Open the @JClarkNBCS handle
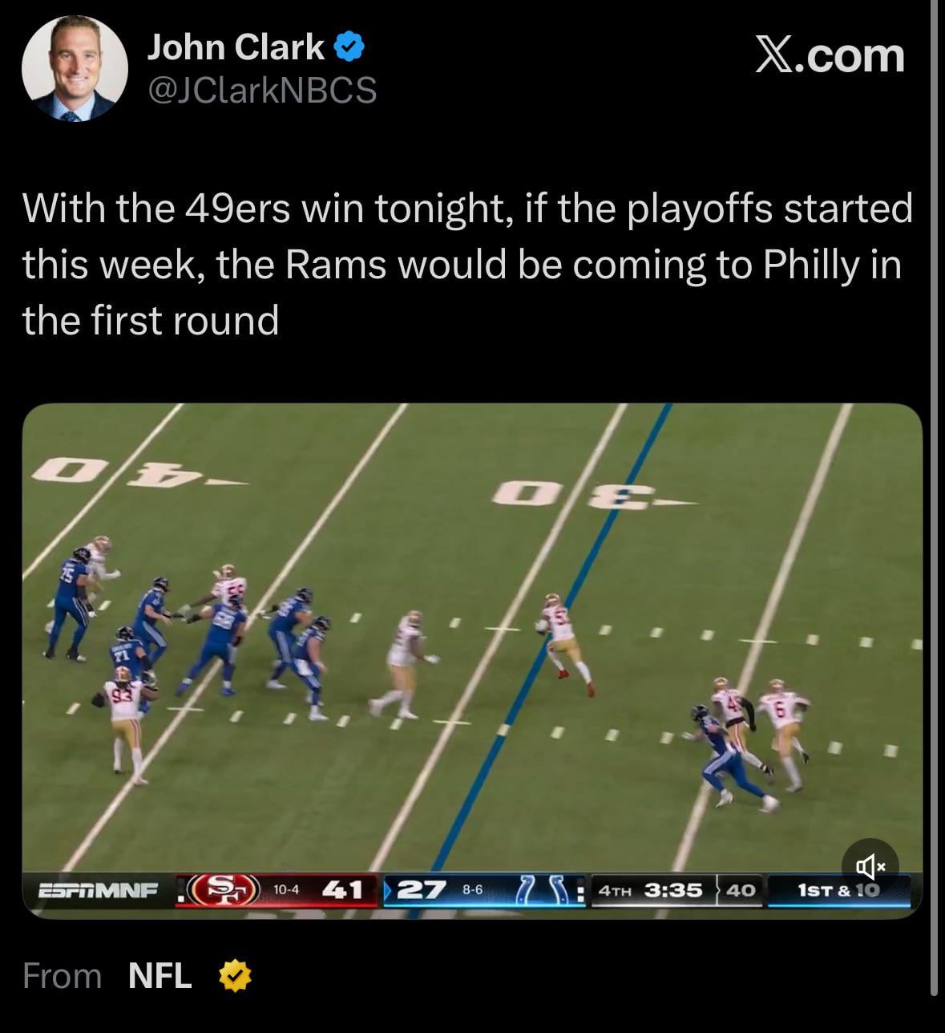The image size is (945, 1033). pyautogui.click(x=262, y=91)
